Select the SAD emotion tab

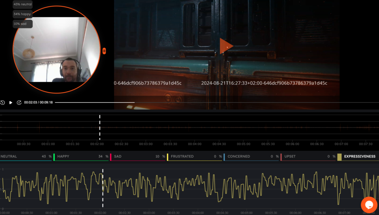tap(138, 156)
